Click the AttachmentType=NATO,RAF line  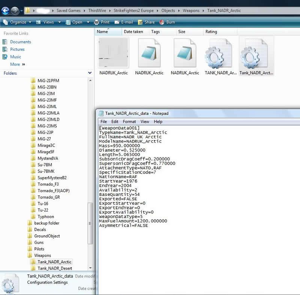(x=130, y=168)
